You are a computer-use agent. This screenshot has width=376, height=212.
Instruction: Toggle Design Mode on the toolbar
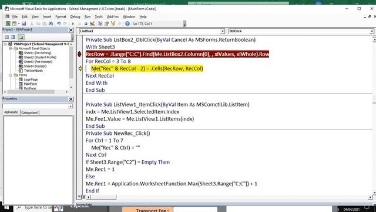92,24
